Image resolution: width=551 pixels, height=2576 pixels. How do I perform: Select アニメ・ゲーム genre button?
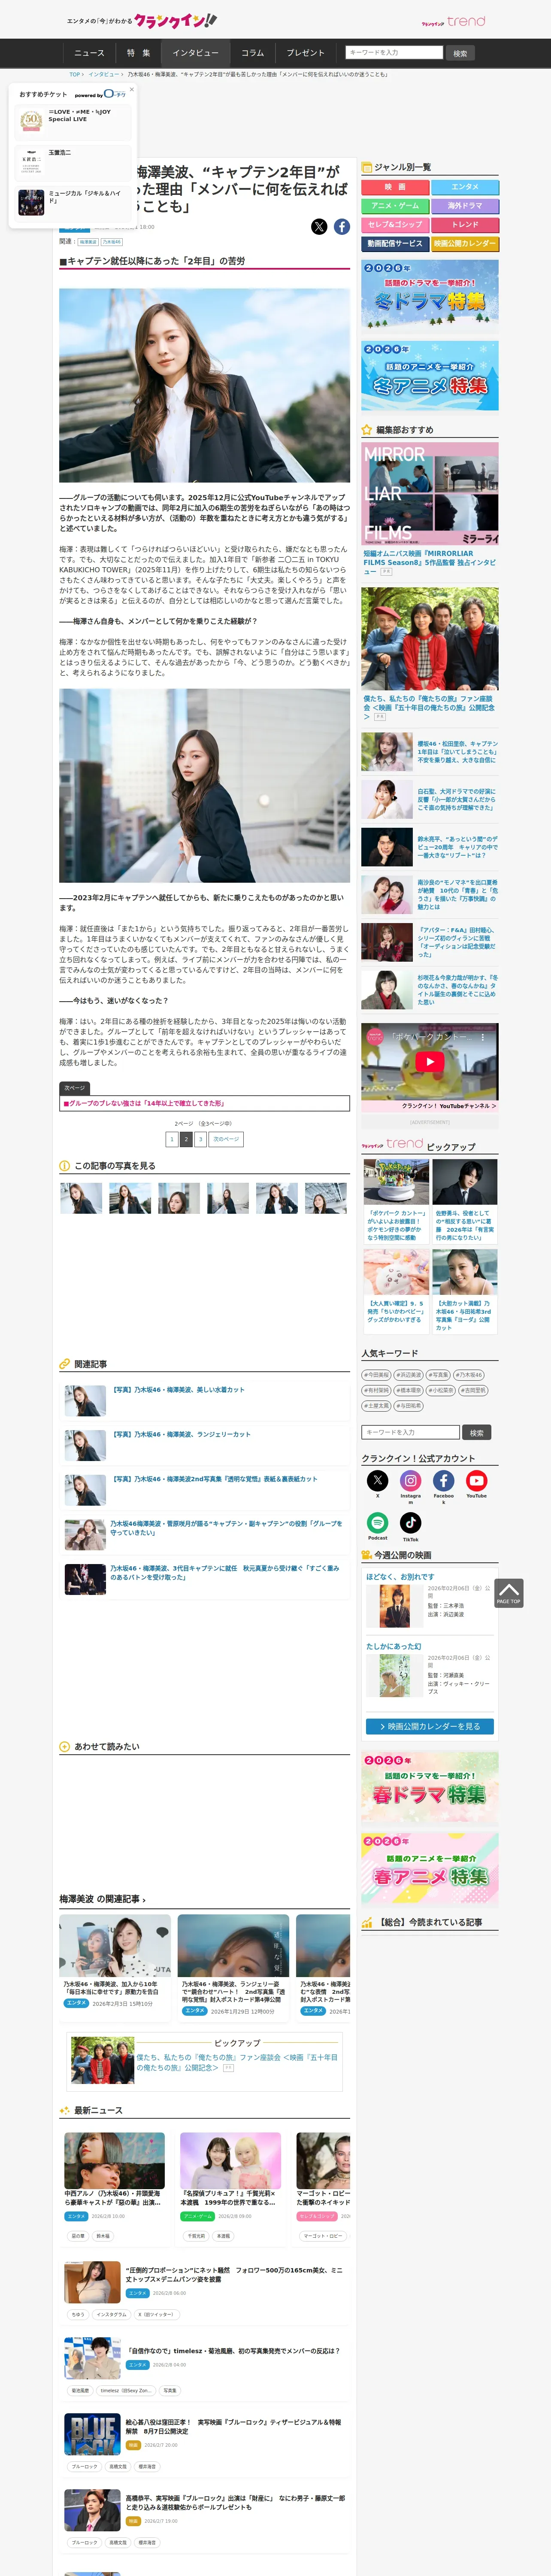coord(395,206)
